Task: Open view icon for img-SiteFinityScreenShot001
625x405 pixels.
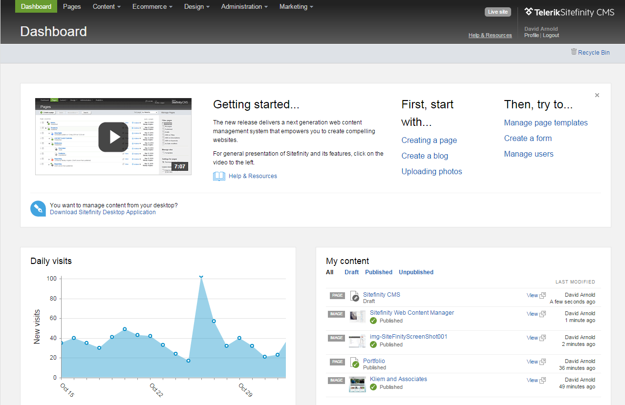Action: [542, 338]
